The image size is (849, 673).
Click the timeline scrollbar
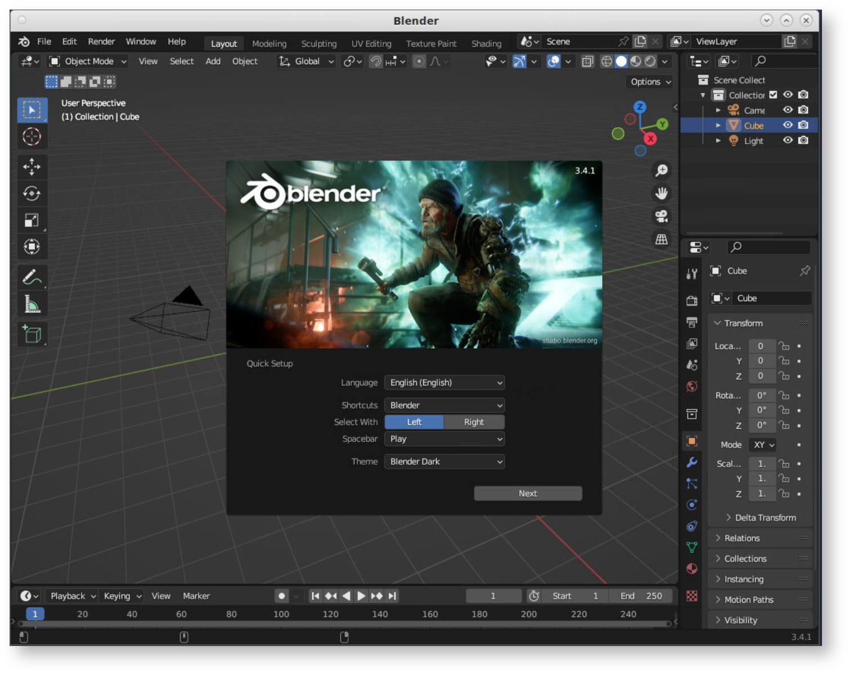tap(344, 624)
